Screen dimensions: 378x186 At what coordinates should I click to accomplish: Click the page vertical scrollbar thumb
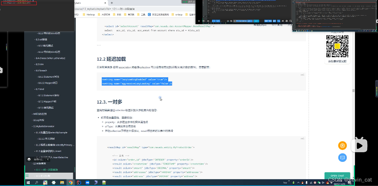(353, 91)
